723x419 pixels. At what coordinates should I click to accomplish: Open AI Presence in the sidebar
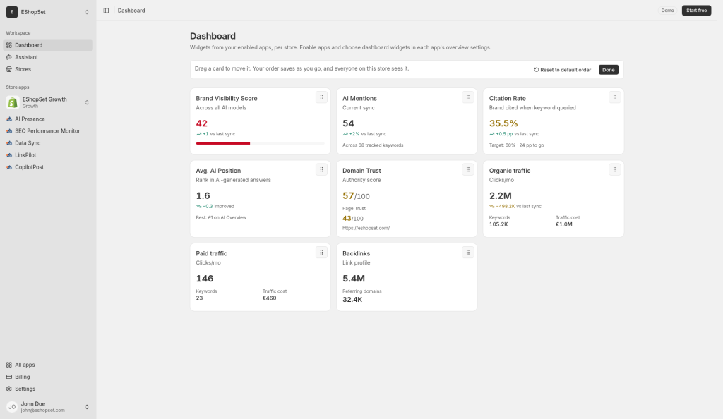(48, 119)
